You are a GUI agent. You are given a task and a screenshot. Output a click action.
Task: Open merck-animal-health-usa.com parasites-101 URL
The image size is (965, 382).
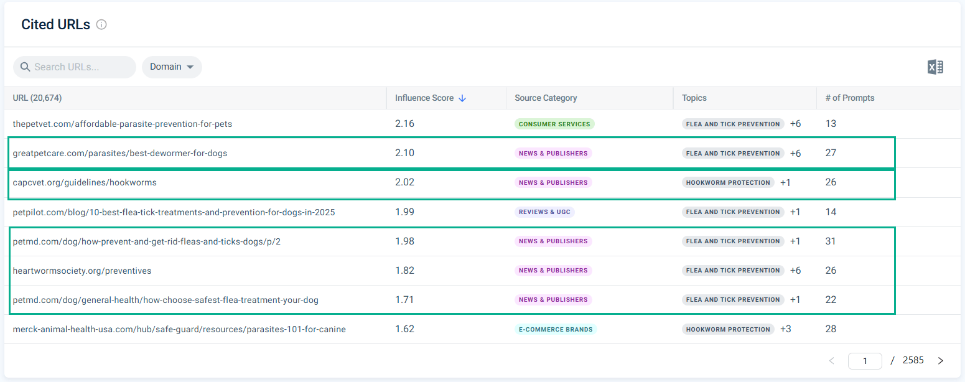tap(179, 329)
